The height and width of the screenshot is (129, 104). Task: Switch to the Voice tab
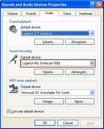tap(67, 14)
